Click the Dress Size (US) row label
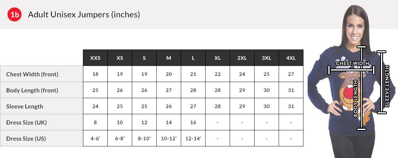 coord(26,139)
